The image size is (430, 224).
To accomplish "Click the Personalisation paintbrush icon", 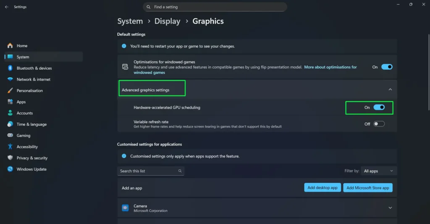I will tap(10, 91).
